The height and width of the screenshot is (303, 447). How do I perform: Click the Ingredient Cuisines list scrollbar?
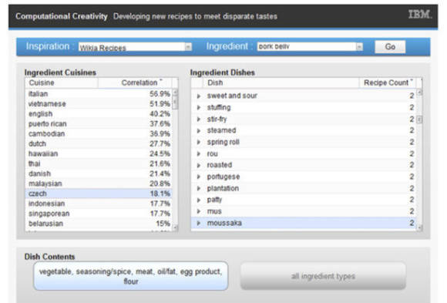(x=175, y=160)
